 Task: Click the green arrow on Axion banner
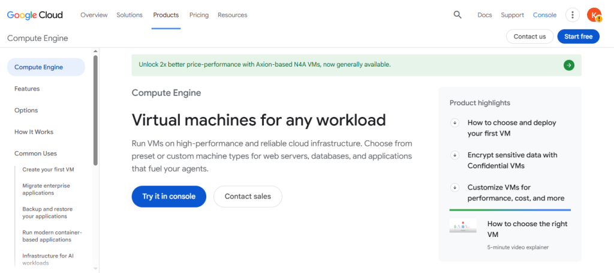coord(569,65)
